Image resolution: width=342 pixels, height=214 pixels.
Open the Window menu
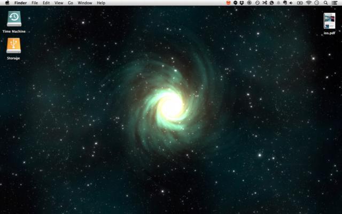click(x=84, y=3)
